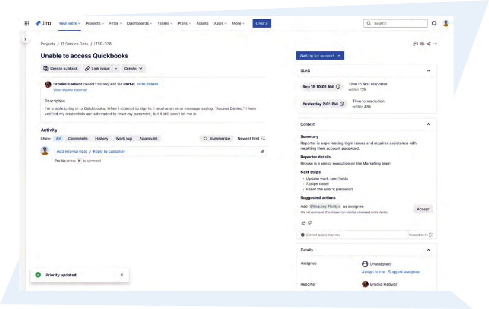Screen dimensions: 489x309
Task: Click the Link issue button
Action: [x=97, y=68]
